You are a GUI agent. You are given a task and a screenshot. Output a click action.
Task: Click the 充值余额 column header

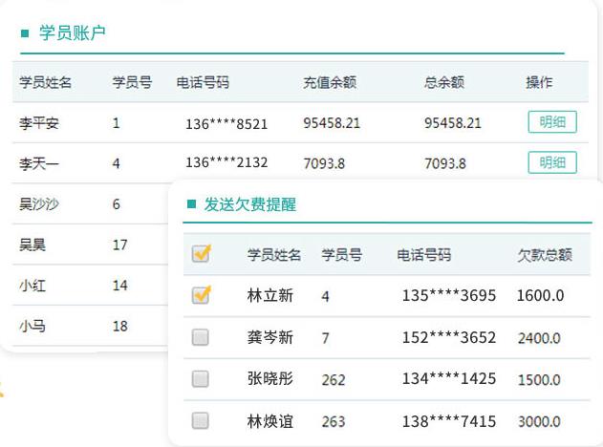[x=330, y=82]
